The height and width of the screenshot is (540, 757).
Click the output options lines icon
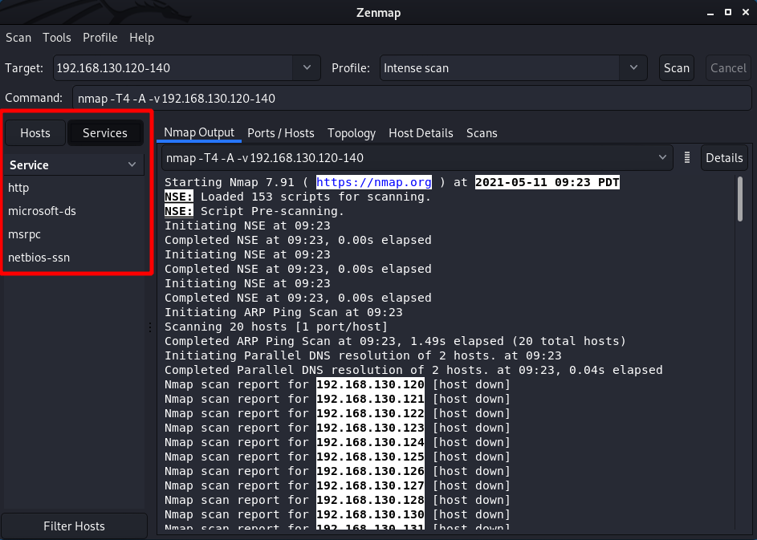(x=687, y=158)
